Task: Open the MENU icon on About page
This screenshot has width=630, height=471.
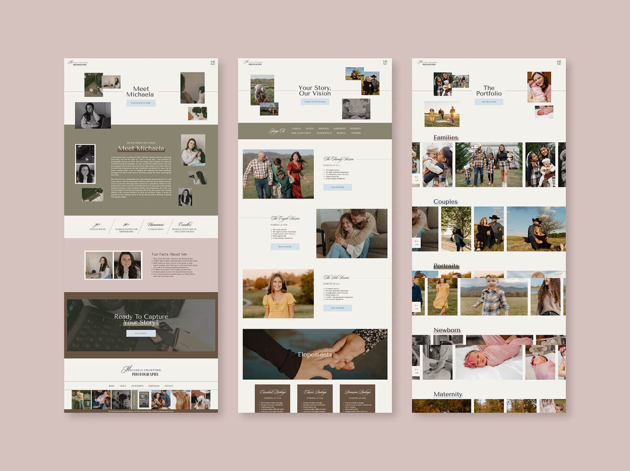Action: pyautogui.click(x=213, y=62)
